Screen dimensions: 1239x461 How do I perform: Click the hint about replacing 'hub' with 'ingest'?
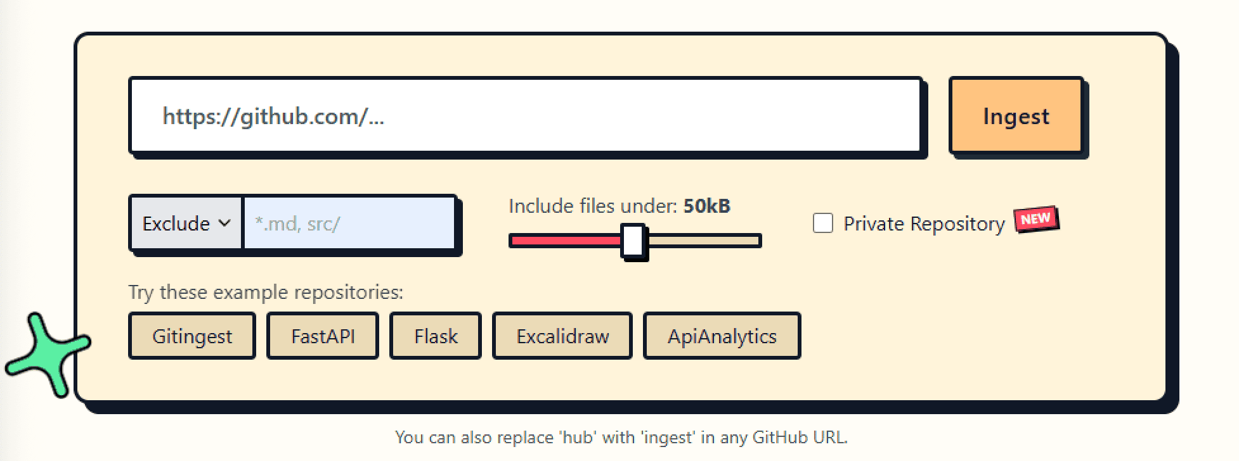[x=621, y=437]
